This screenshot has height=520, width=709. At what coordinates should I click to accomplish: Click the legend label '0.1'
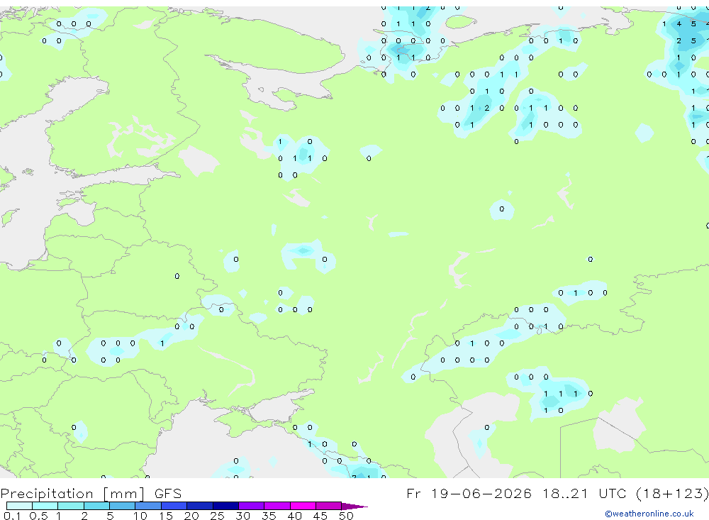coord(12,516)
